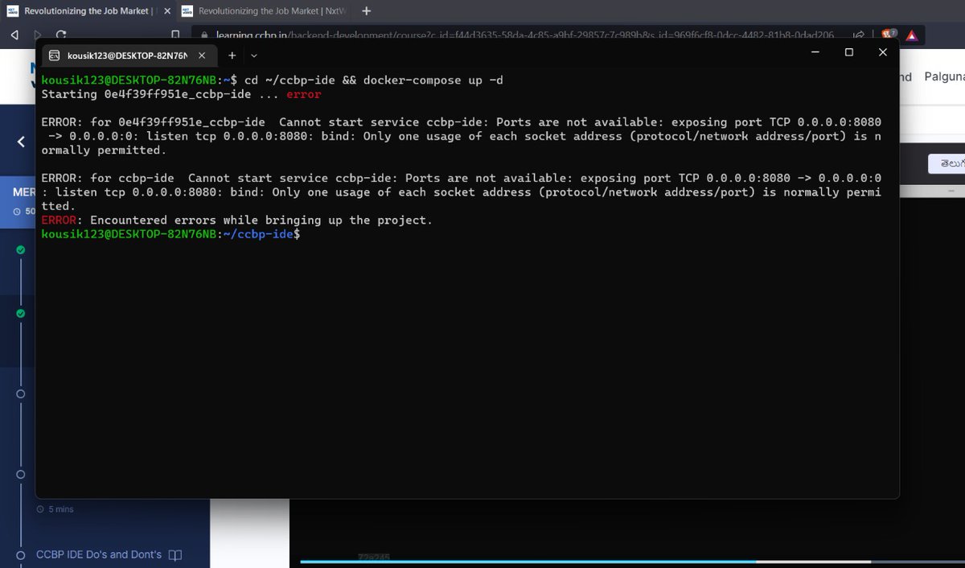This screenshot has height=568, width=965.
Task: Switch to first Revolutionizing the Job Market browser tab
Action: coord(87,11)
